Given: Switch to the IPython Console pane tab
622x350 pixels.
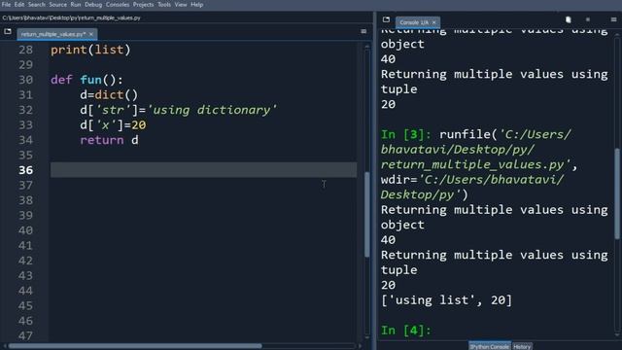Looking at the screenshot, I should click(490, 346).
